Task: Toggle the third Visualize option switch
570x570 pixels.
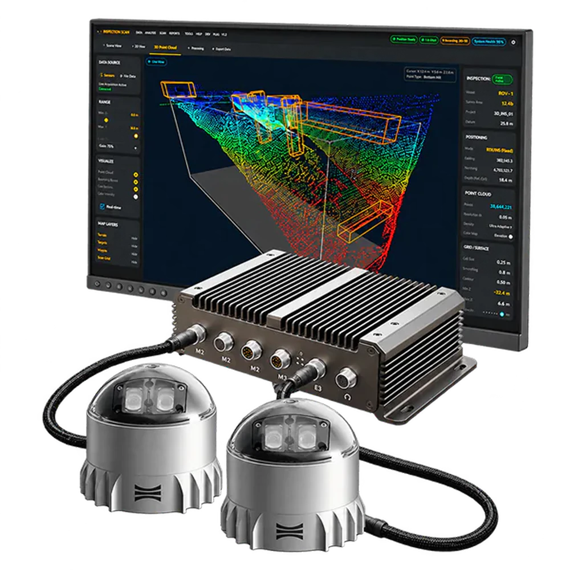Action: coord(136,189)
